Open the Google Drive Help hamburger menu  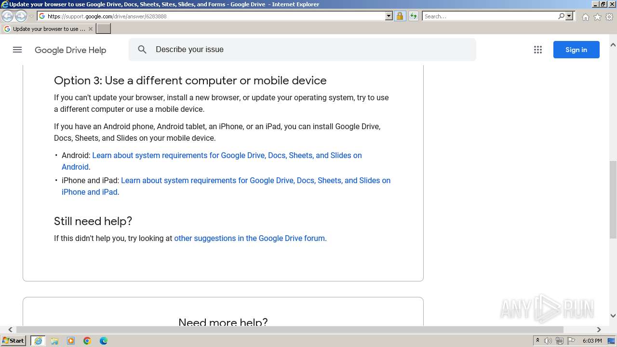click(17, 50)
